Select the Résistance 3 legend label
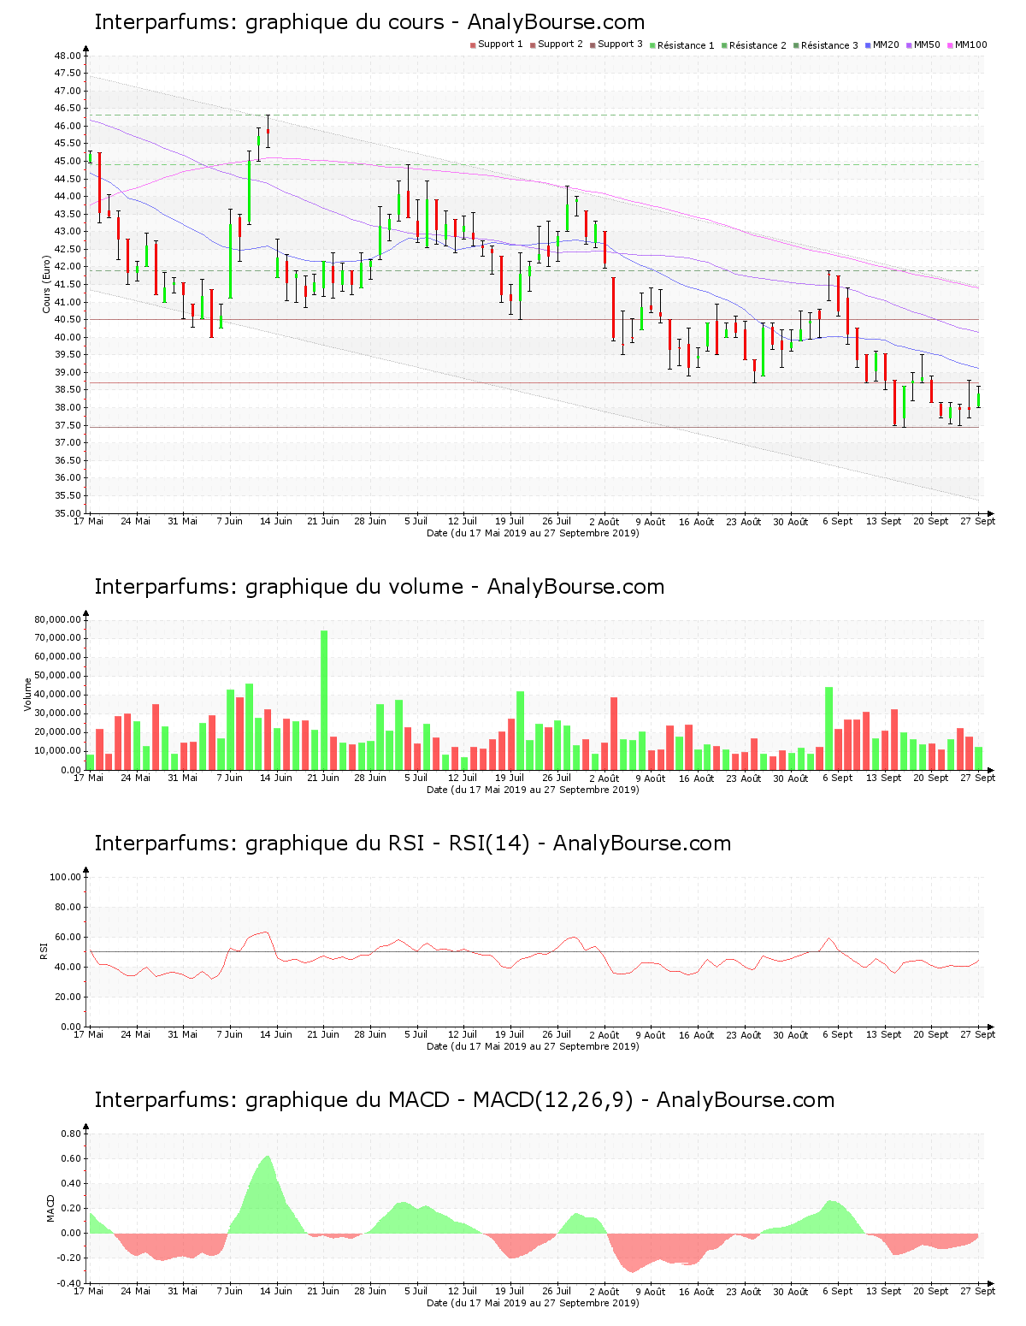 829,44
